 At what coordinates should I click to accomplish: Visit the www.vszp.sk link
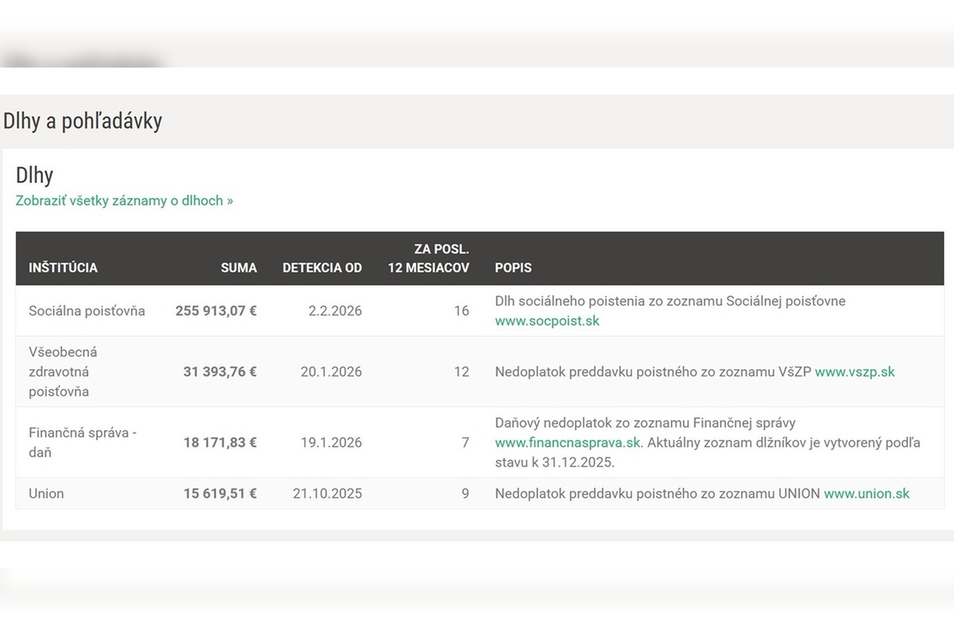click(x=855, y=371)
